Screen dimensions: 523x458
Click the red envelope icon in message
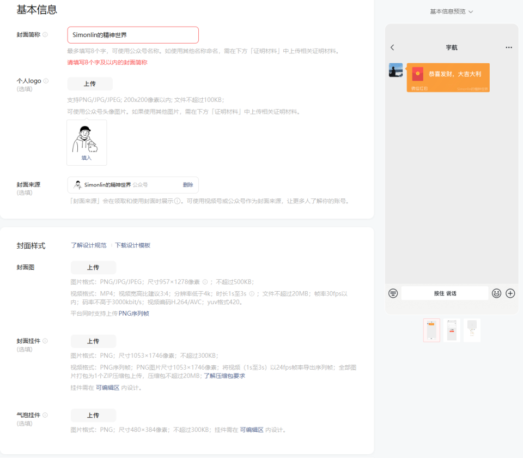coord(418,74)
